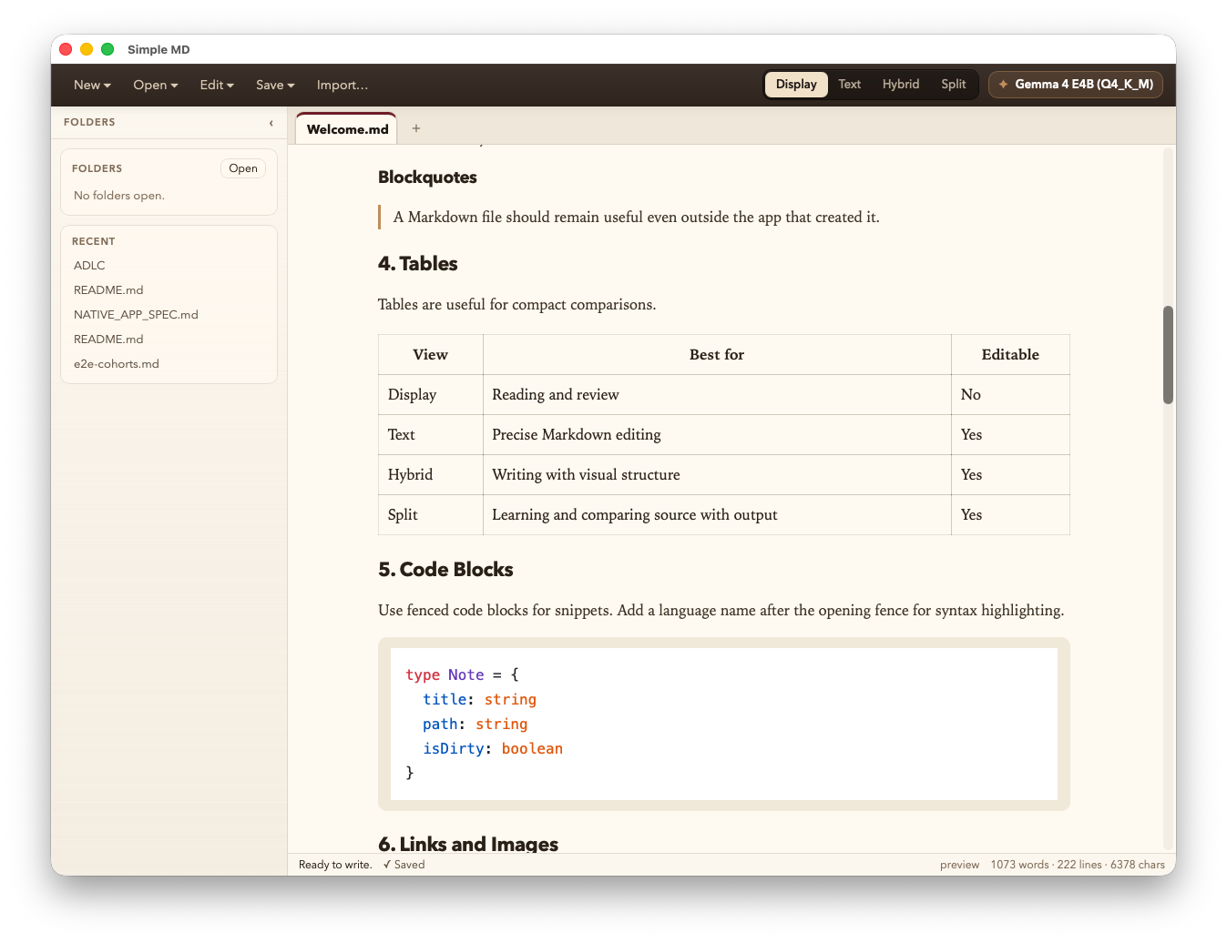Image resolution: width=1227 pixels, height=943 pixels.
Task: Click 'Reading and review' table cell
Action: click(x=717, y=395)
